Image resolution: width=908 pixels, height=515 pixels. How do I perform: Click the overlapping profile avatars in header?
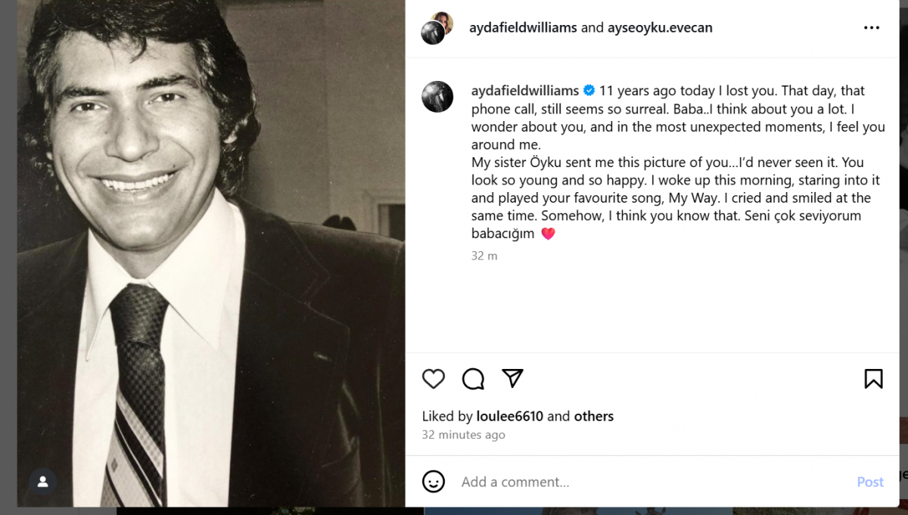point(437,28)
